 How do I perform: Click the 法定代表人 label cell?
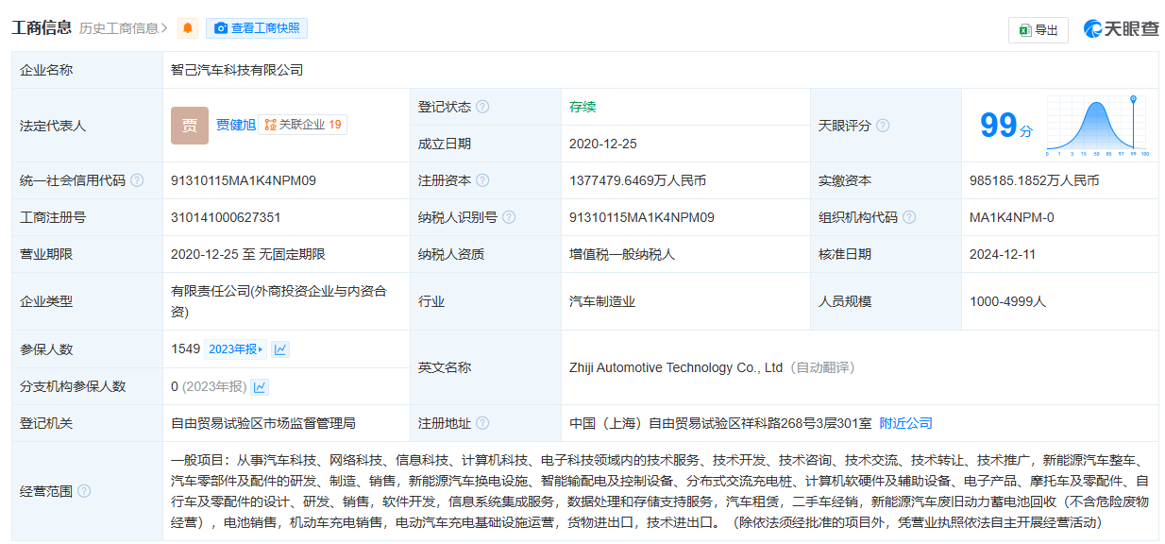click(x=87, y=126)
